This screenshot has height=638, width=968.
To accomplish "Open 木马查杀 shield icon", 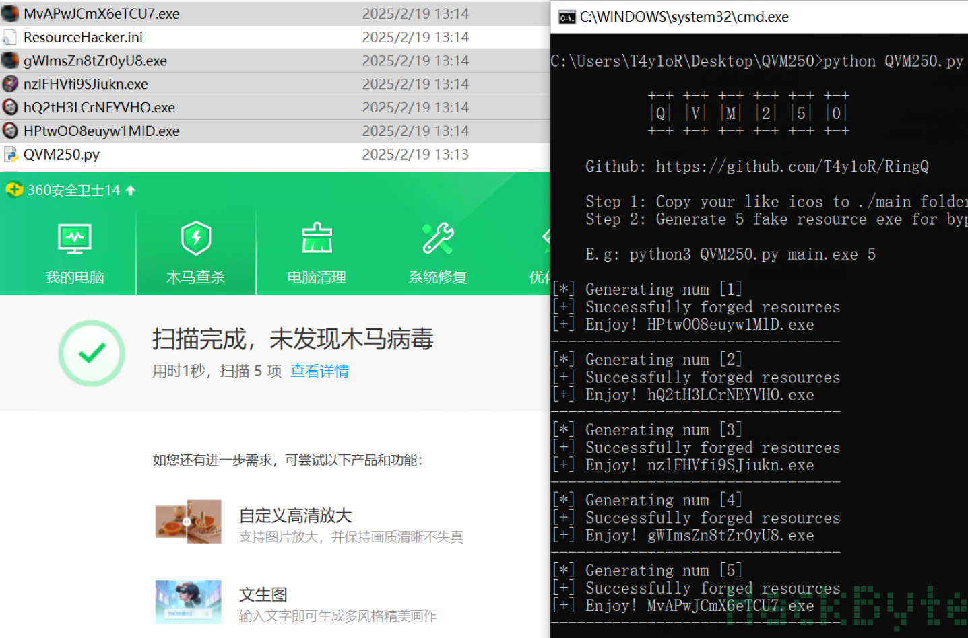I will (x=196, y=238).
